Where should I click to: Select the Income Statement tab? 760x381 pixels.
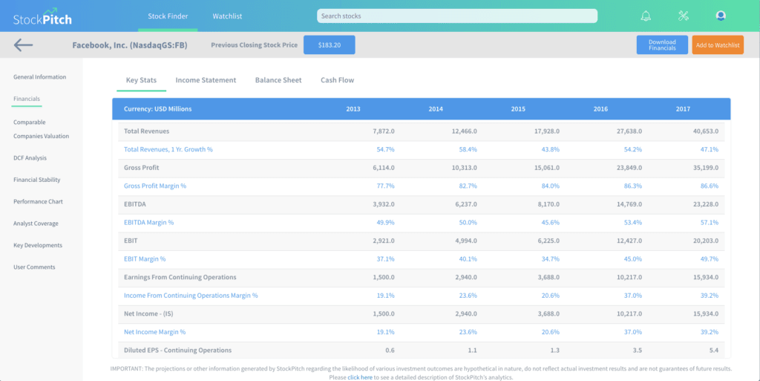pos(206,80)
